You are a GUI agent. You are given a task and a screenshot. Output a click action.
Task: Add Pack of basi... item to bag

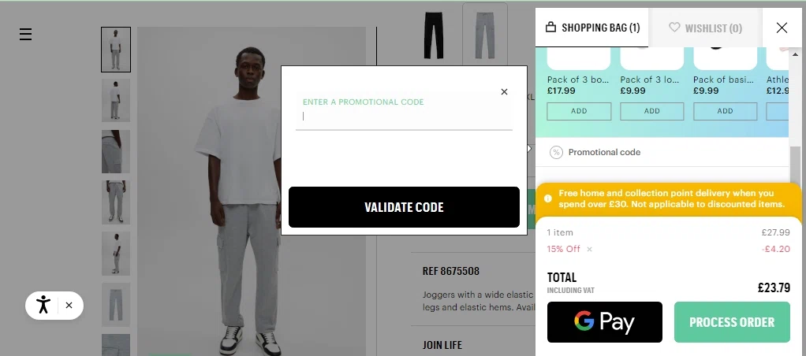[725, 111]
